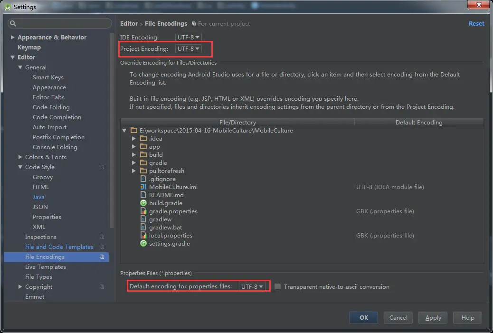
Task: Collapse the Editor section arrow
Action: click(x=12, y=57)
